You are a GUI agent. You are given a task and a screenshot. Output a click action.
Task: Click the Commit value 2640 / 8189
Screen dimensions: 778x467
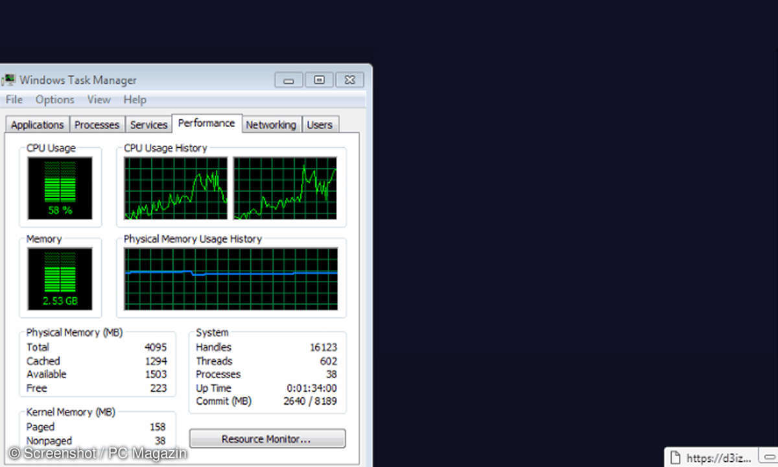311,401
